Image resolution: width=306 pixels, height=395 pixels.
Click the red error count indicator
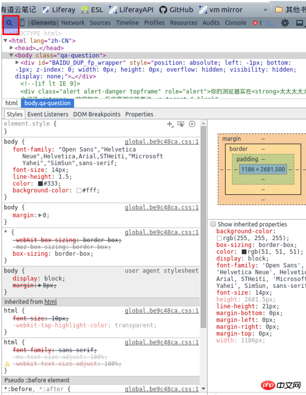tap(257, 23)
